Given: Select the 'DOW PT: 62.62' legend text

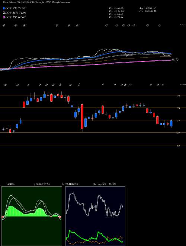Looking at the screenshot, I should (15, 17).
